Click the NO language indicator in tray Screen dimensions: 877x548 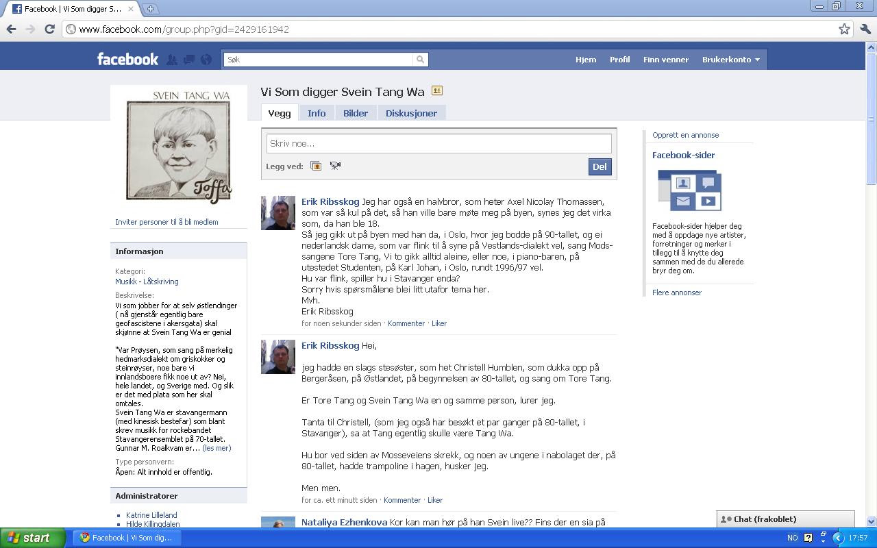tap(792, 538)
